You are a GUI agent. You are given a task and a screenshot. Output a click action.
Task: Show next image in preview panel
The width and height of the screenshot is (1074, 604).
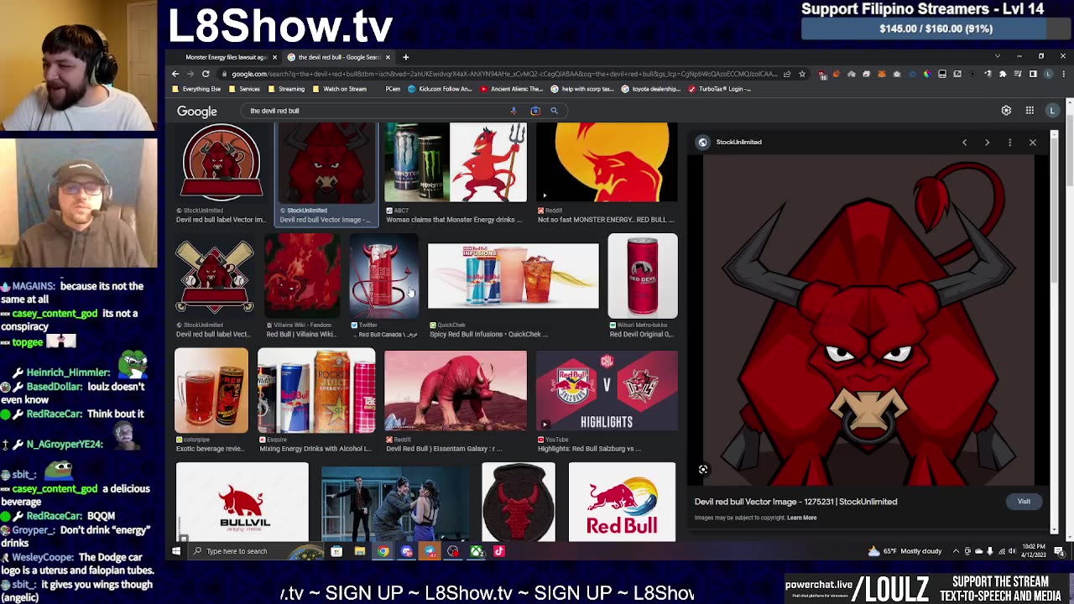tap(987, 143)
